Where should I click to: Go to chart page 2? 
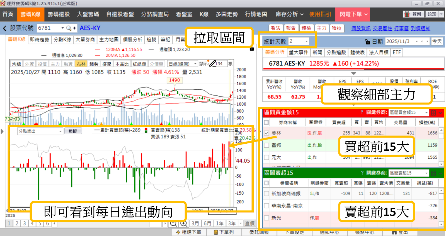17,223
